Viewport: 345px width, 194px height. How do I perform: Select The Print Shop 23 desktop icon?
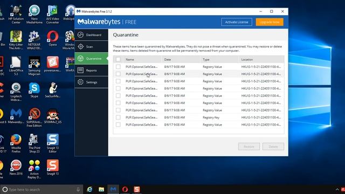34,143
